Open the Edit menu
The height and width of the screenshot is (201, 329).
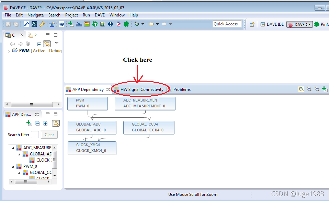pyautogui.click(x=19, y=15)
